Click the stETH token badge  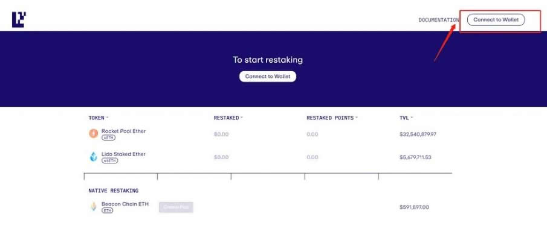coord(110,160)
